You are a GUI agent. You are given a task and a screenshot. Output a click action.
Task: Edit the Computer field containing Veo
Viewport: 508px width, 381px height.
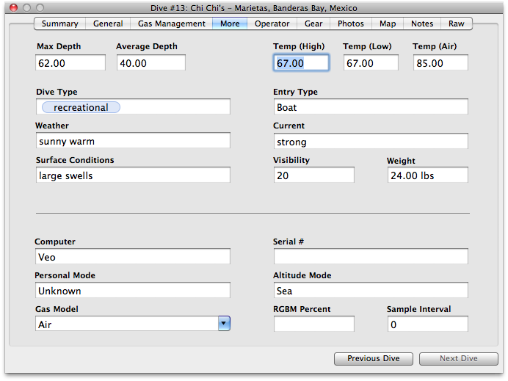(x=132, y=257)
